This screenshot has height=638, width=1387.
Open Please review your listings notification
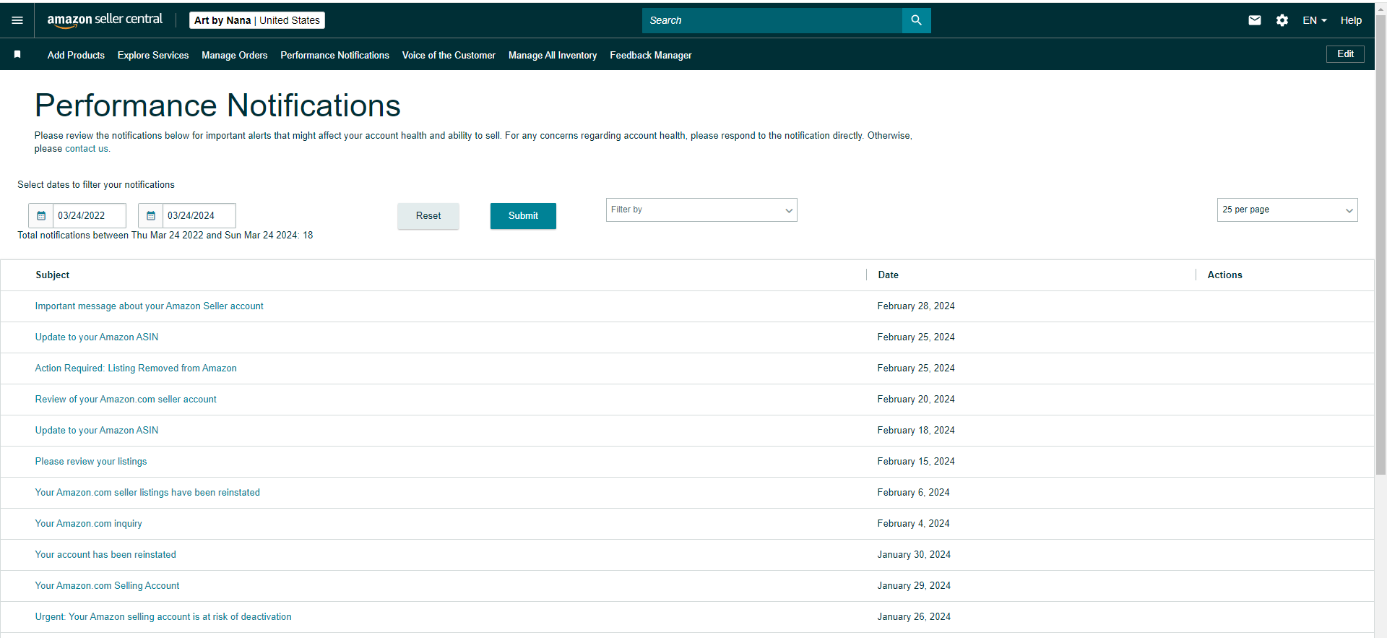pos(91,462)
